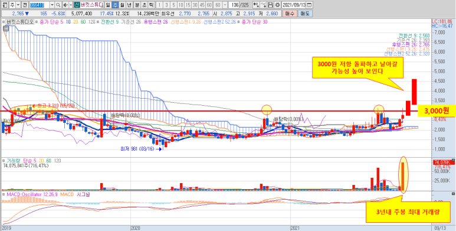Image resolution: width=456 pixels, height=231 pixels.
Task: Switch to the monthly 월 period
Action: click(122, 5)
